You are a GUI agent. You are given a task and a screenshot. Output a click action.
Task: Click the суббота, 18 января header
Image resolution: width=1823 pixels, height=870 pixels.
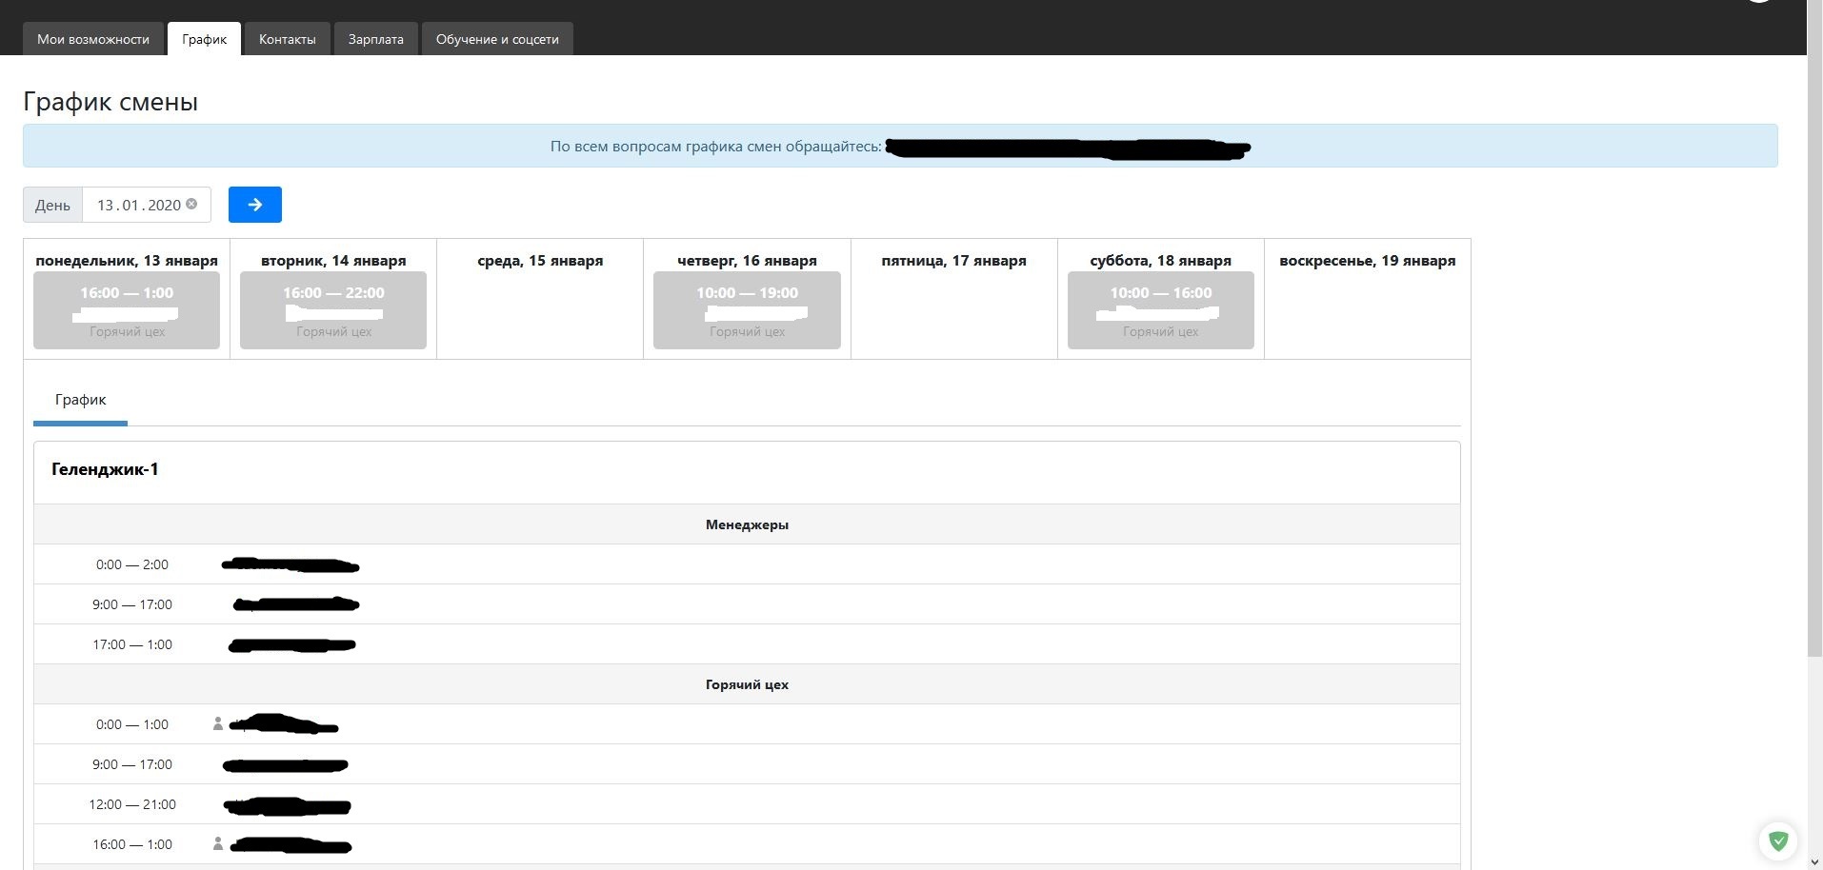click(1160, 261)
